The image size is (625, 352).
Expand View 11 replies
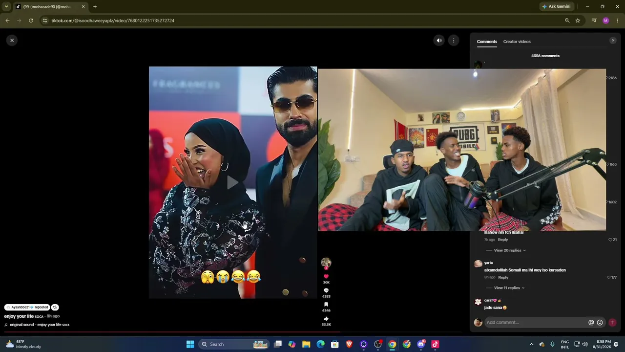[x=509, y=288]
